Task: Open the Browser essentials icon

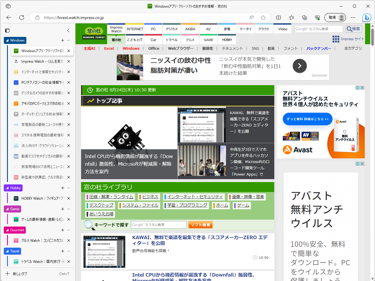Action: (x=317, y=18)
